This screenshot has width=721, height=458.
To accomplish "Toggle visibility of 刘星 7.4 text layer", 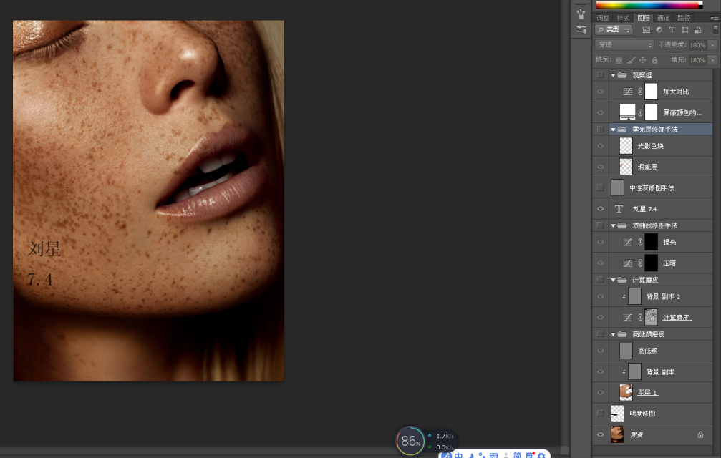I will click(600, 209).
